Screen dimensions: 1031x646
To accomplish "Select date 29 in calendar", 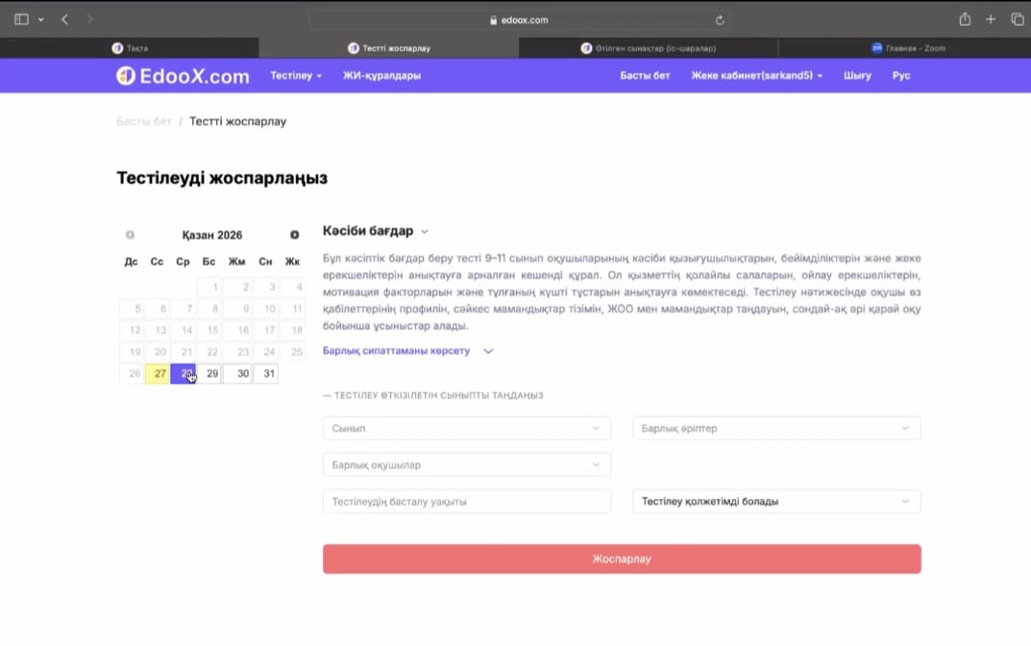I will tap(210, 373).
